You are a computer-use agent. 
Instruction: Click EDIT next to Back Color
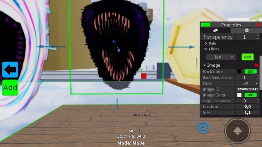tap(251, 71)
